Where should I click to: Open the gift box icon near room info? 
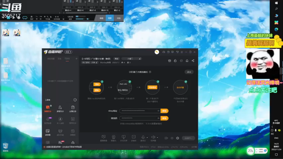169,61
